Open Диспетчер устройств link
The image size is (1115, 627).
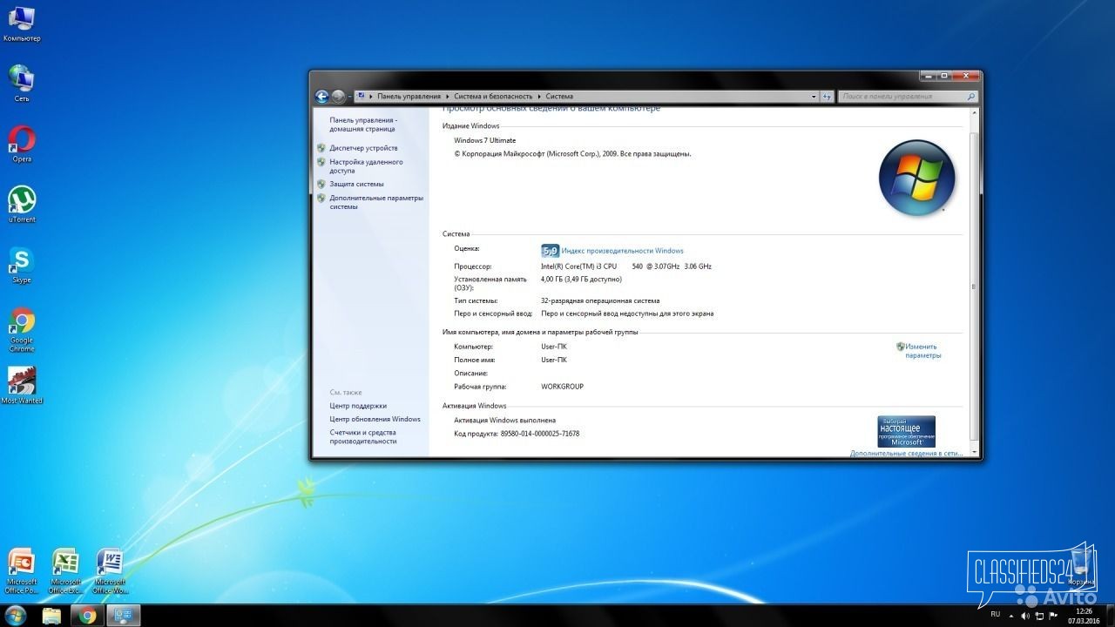click(x=363, y=148)
